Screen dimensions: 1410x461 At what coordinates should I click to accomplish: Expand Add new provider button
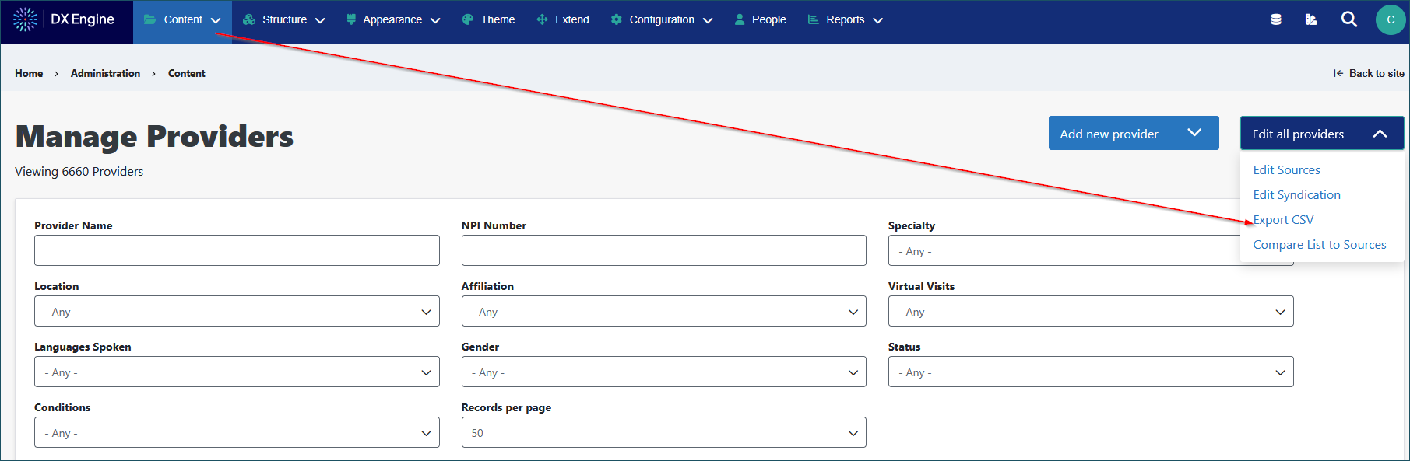[x=1134, y=133]
